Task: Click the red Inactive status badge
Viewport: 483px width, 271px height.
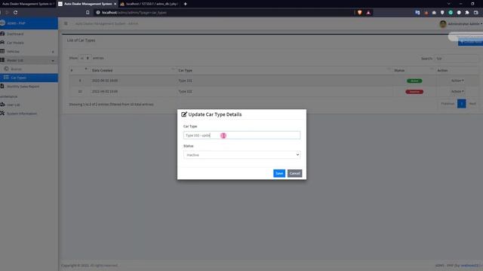Action: pyautogui.click(x=414, y=92)
